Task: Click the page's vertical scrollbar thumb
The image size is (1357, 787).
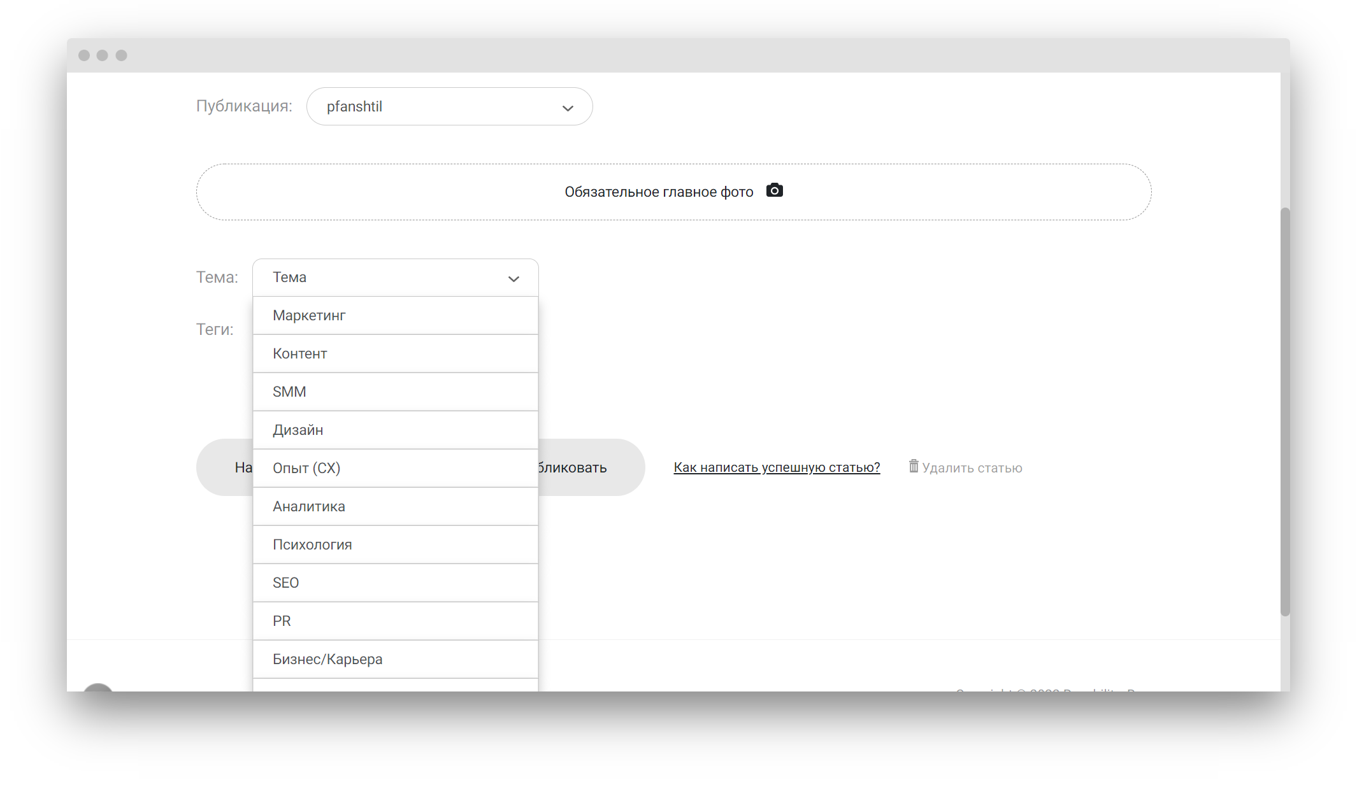Action: point(1285,412)
